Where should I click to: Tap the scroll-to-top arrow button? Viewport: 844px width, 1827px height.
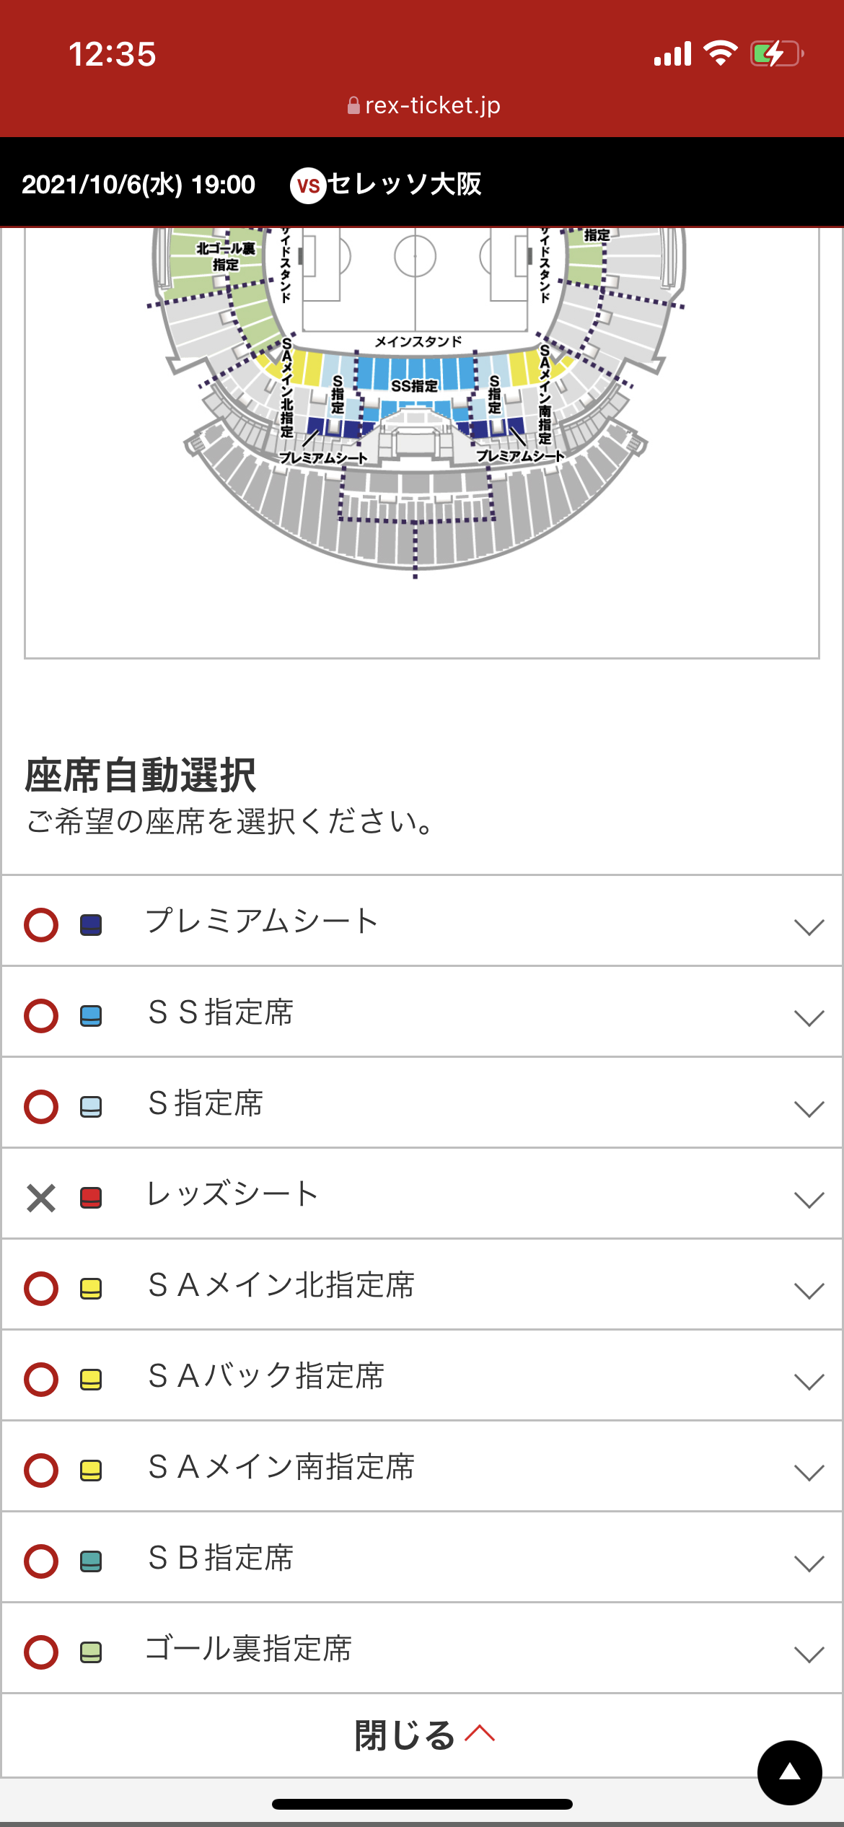coord(789,1772)
